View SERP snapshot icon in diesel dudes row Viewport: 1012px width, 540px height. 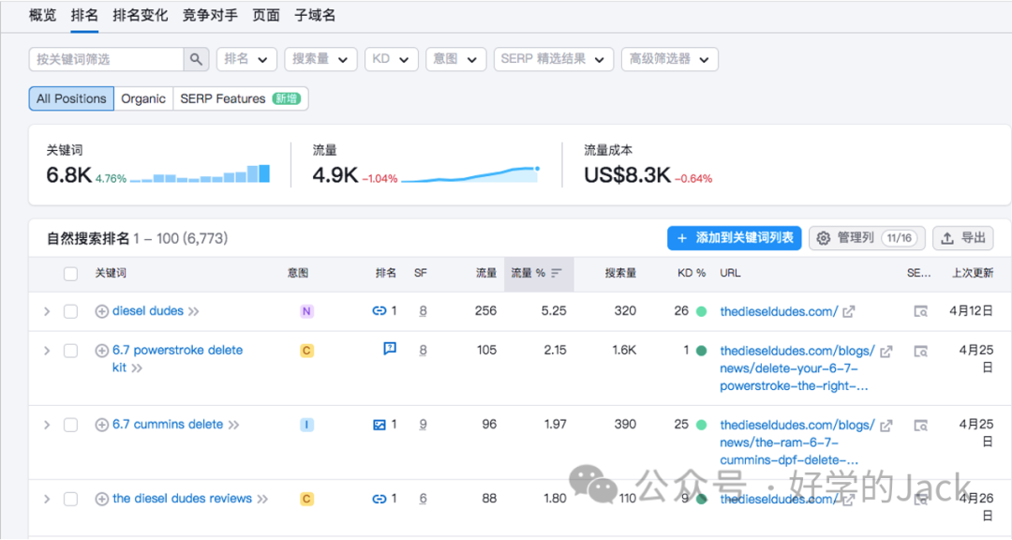tap(921, 311)
